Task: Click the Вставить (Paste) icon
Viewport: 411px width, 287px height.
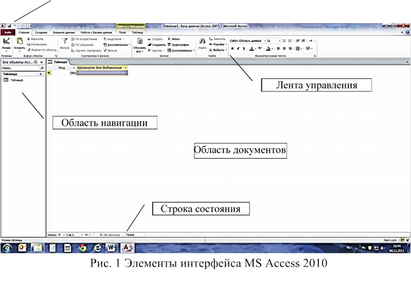Action: (x=21, y=42)
